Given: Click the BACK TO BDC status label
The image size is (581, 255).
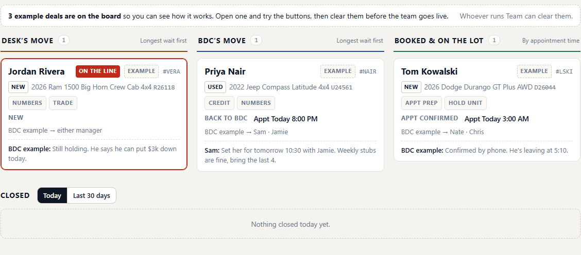Looking at the screenshot, I should point(226,118).
